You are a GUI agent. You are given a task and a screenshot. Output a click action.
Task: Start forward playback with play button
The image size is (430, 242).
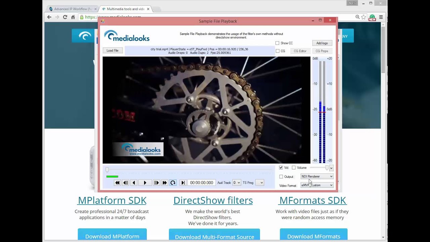145,183
